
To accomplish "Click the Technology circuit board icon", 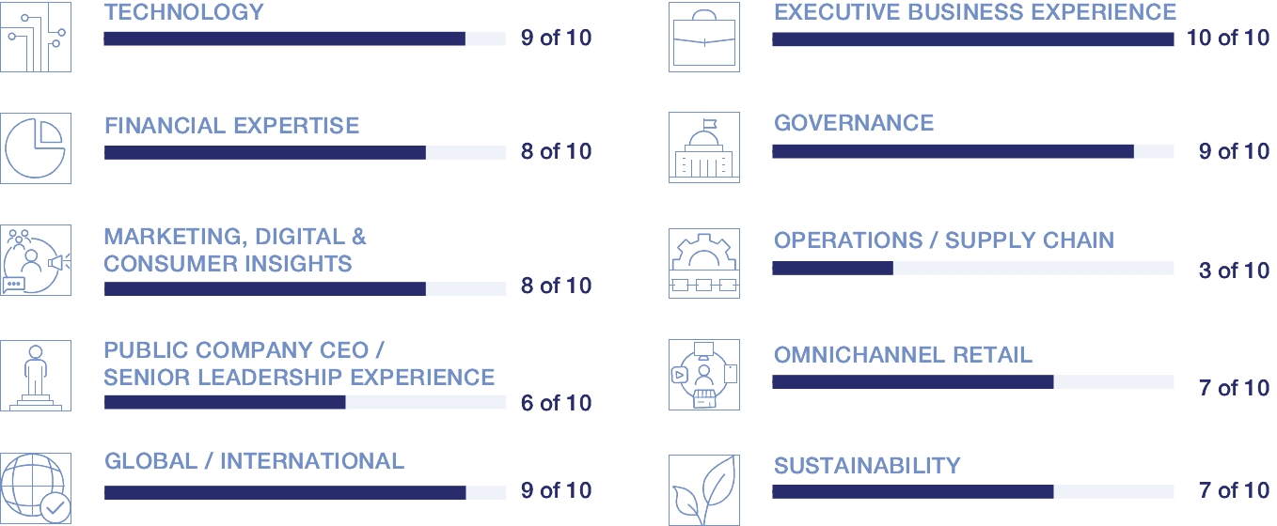I will coord(36,37).
